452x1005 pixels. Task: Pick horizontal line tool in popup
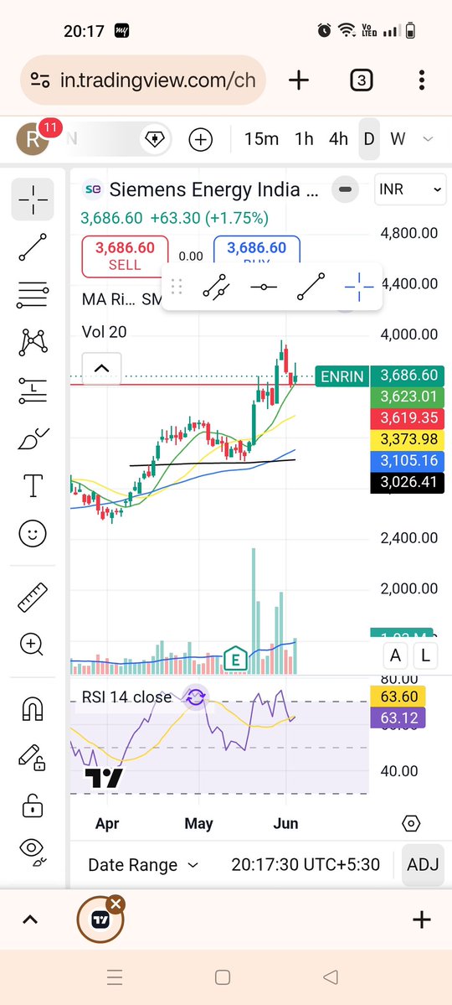point(263,287)
